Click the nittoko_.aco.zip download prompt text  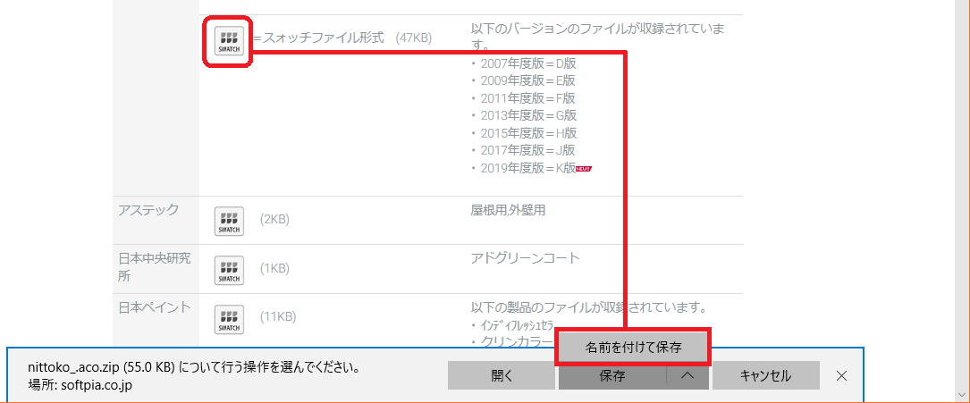(x=194, y=367)
